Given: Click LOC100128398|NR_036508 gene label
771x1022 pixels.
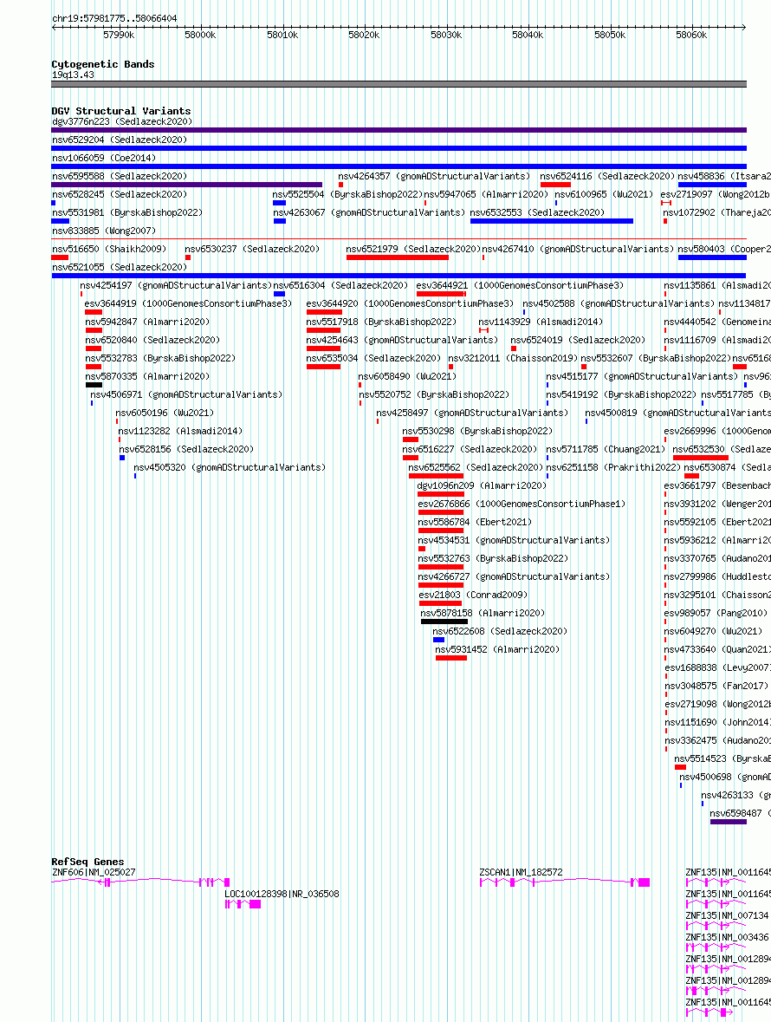Looking at the screenshot, I should pos(282,895).
